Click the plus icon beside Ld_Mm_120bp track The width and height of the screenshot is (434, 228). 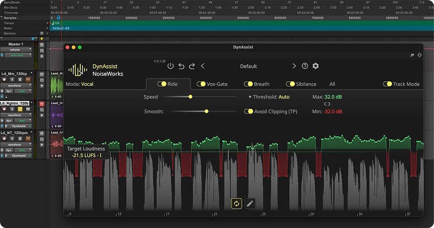coord(42,86)
